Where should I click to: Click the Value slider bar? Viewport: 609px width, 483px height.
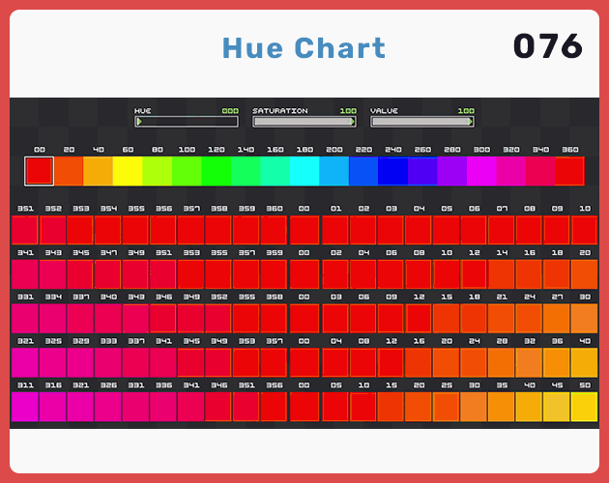[422, 122]
